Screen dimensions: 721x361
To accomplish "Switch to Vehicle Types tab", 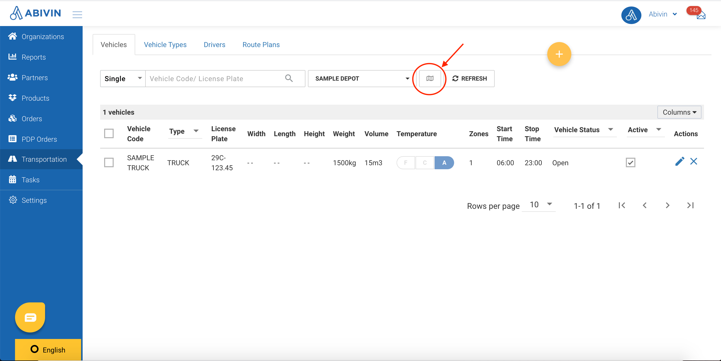I will click(x=165, y=45).
